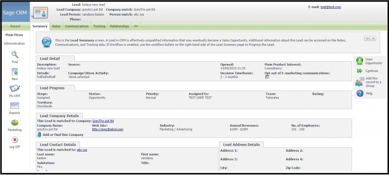Open the Reports icon

coord(15,105)
